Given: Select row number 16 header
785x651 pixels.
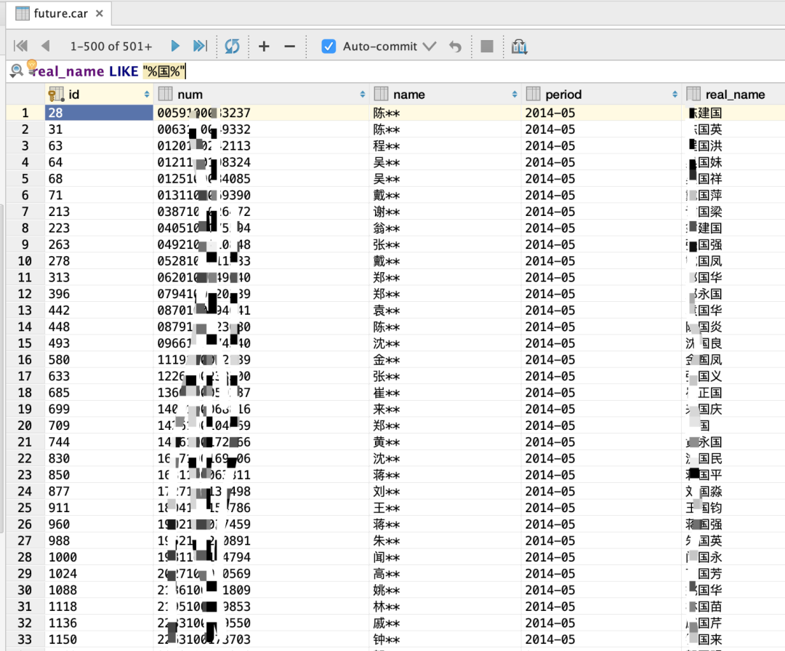Looking at the screenshot, I should pos(25,359).
